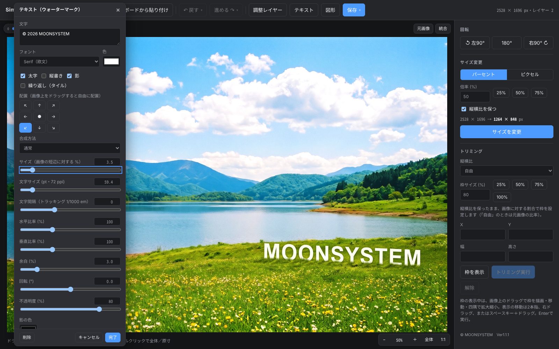Open the 保存 save dropdown button
Screen dimensions: 559x349
[354, 10]
